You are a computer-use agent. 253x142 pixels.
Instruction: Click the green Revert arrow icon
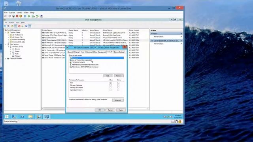pos(37,16)
